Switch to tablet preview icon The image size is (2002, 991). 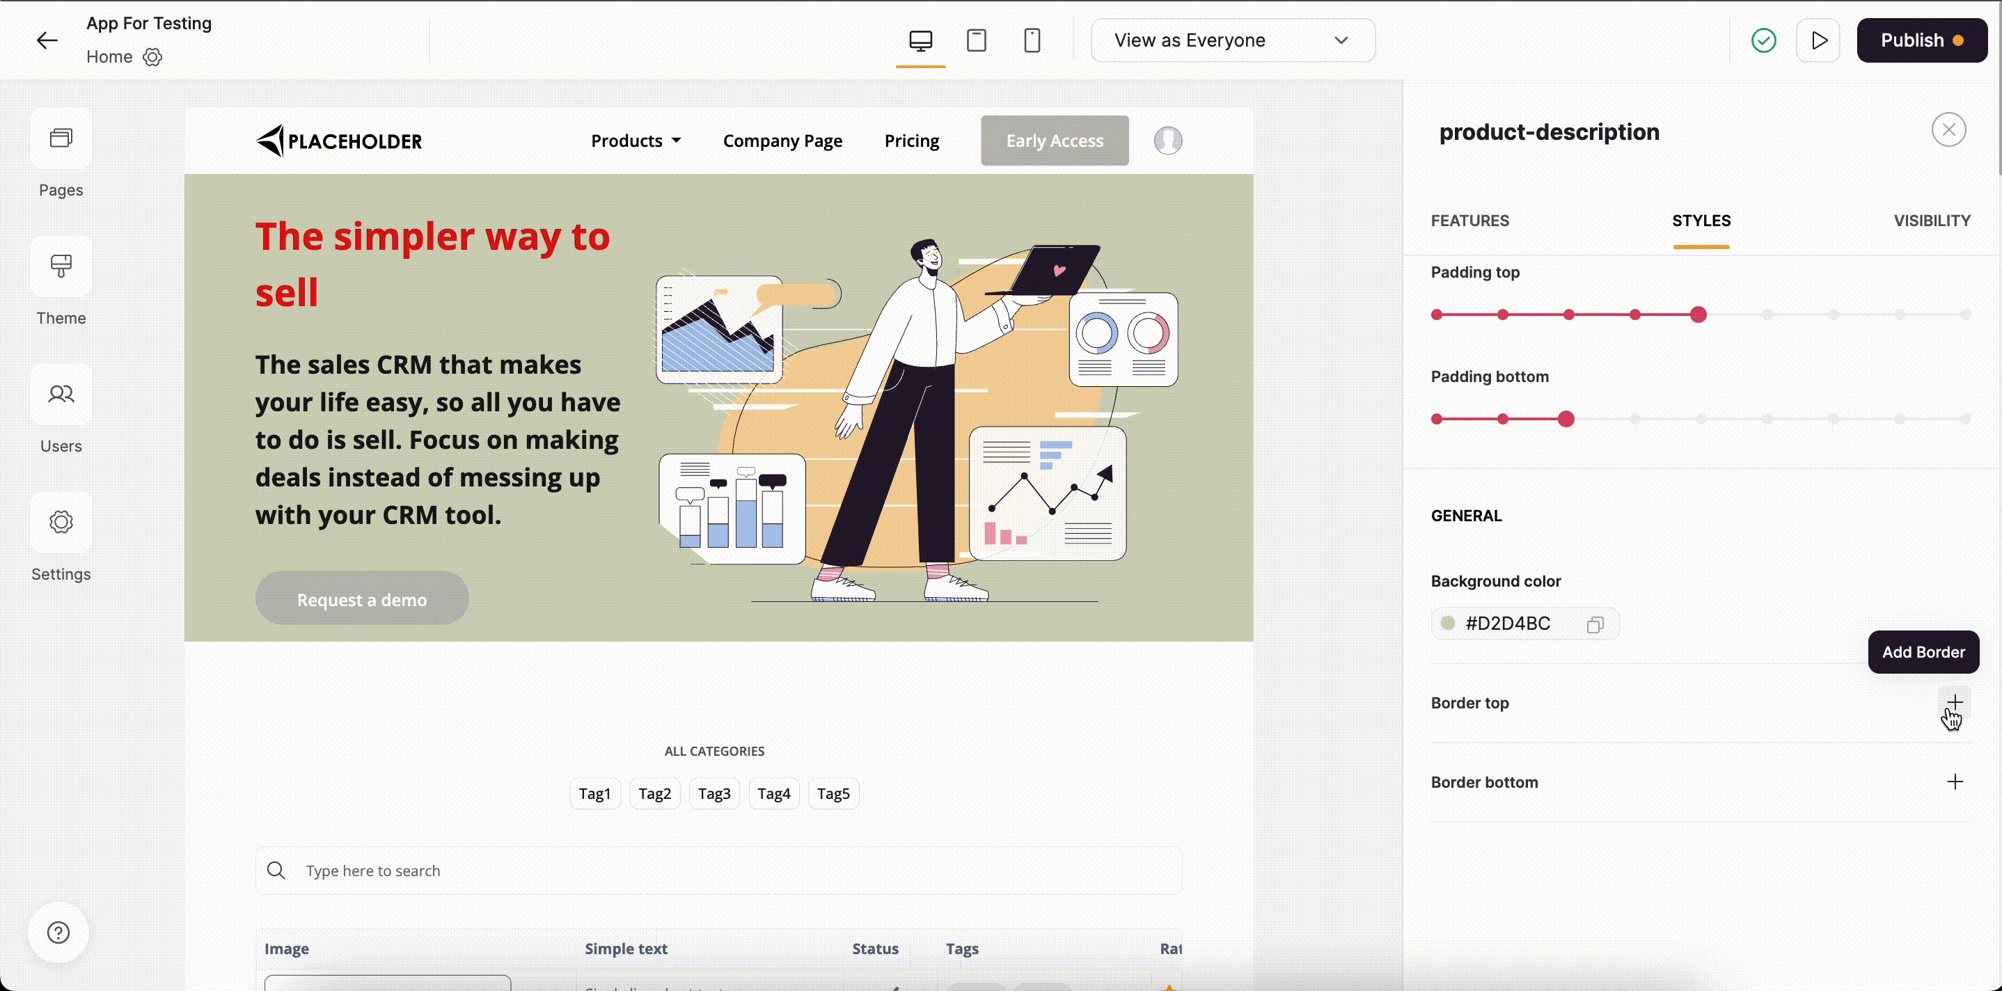[976, 40]
